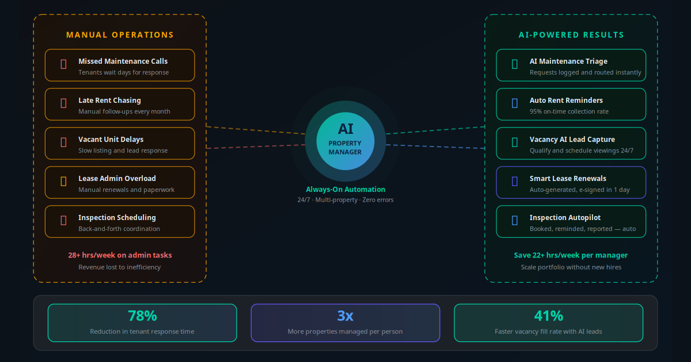Image resolution: width=691 pixels, height=362 pixels.
Task: Select the Late Rent Chasing title
Action: coord(110,100)
